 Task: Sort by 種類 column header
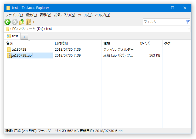[120, 43]
